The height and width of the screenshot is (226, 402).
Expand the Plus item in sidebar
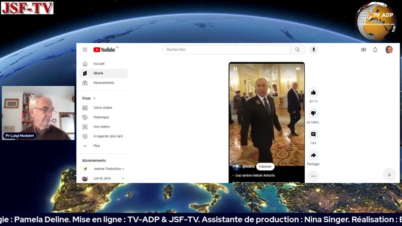tap(104, 146)
